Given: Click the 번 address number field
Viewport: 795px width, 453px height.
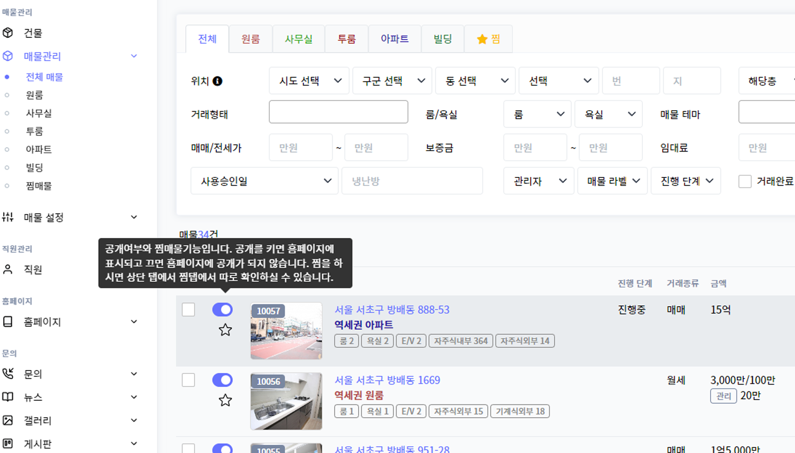Looking at the screenshot, I should (x=631, y=81).
